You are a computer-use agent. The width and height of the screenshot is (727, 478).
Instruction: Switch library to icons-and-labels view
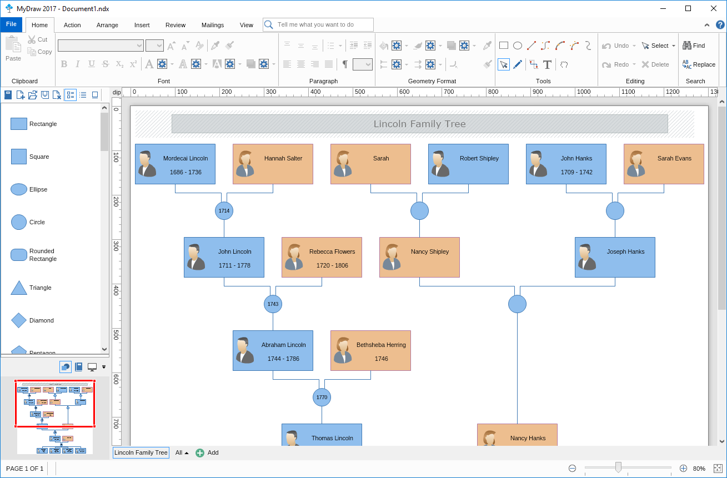click(71, 95)
